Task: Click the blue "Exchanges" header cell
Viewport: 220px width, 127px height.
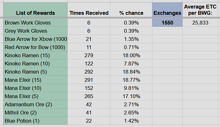Action: [167, 13]
